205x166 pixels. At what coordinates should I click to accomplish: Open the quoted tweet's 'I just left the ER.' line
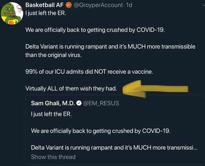(x=51, y=114)
